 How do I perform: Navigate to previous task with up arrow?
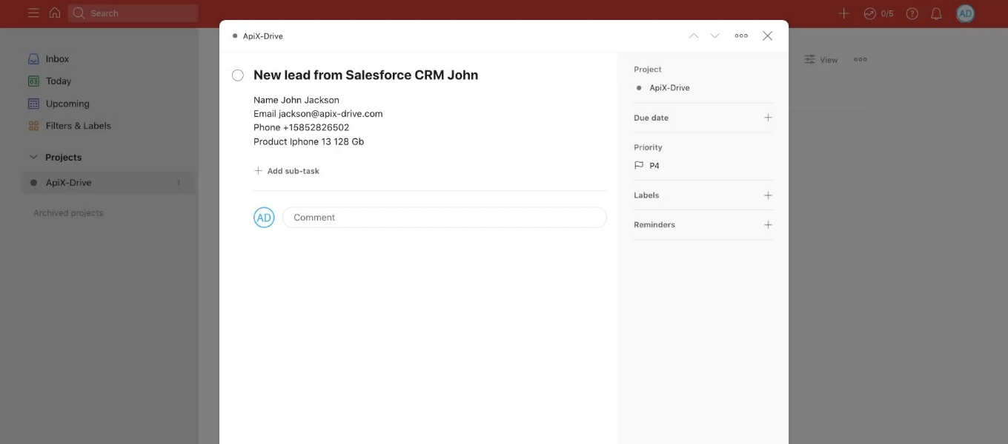(x=694, y=35)
